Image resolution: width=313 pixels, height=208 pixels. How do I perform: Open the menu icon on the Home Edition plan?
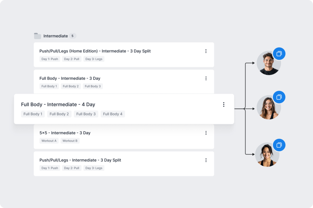[206, 51]
